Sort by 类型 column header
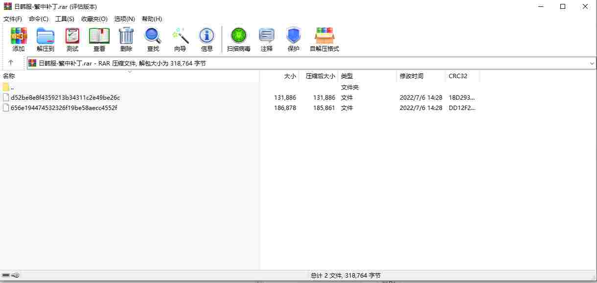The height and width of the screenshot is (283, 597). 367,76
